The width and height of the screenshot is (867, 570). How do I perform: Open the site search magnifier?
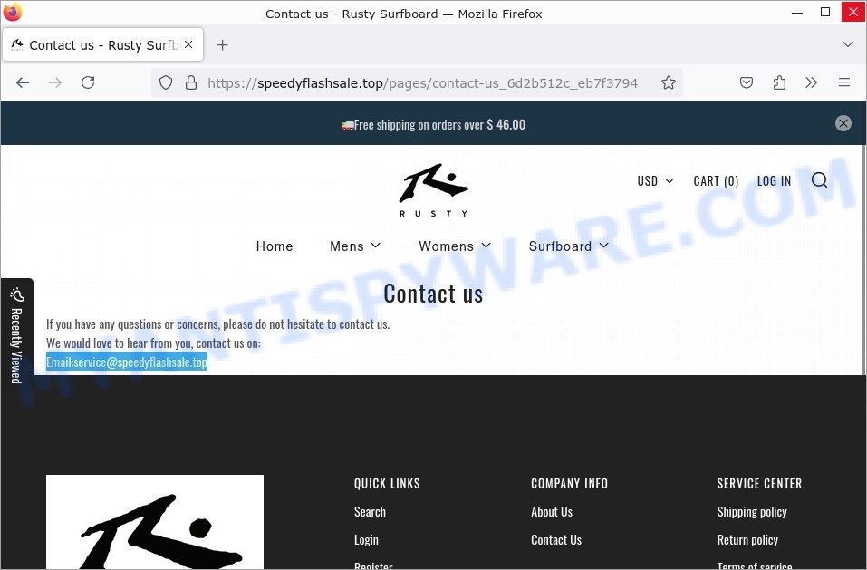click(x=819, y=180)
